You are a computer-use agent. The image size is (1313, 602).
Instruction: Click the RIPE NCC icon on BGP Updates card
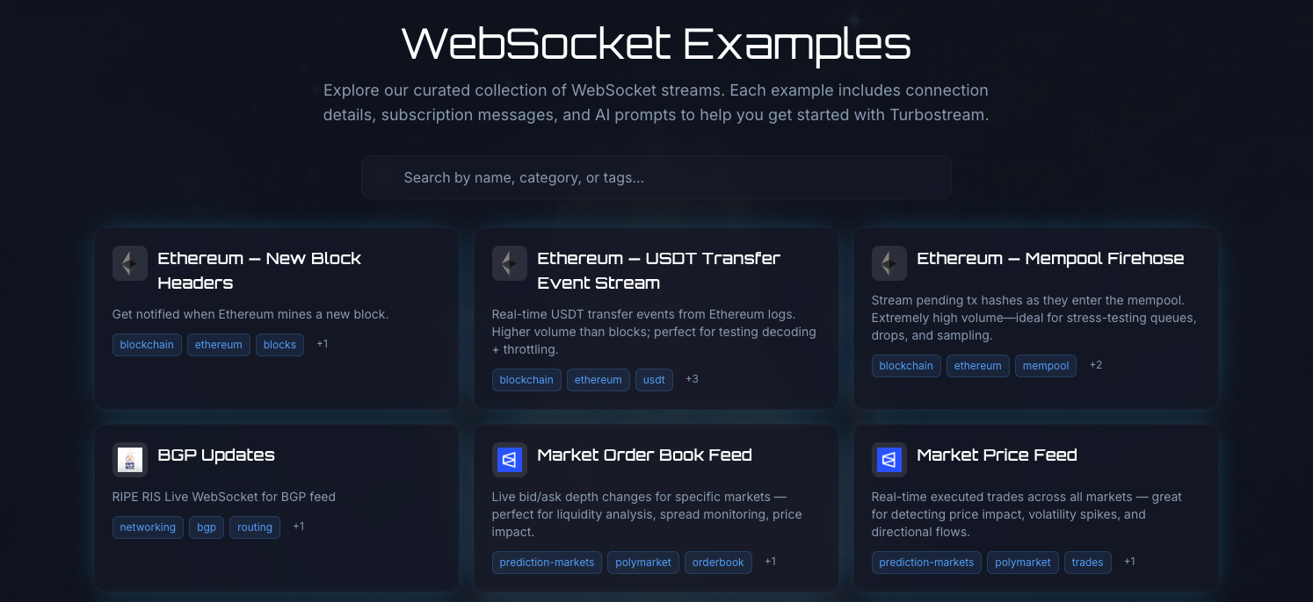[130, 460]
